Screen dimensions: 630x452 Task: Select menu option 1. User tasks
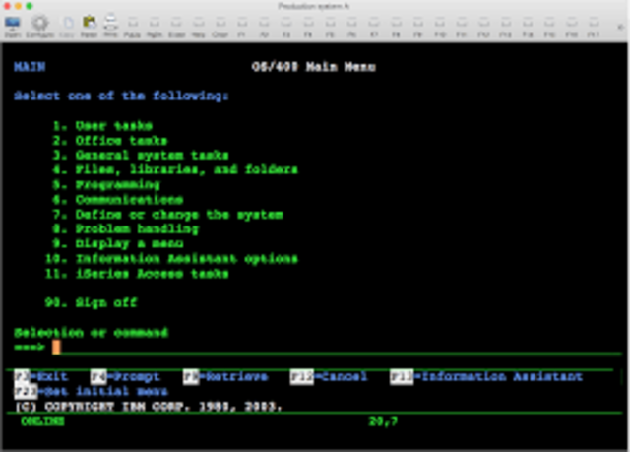pyautogui.click(x=102, y=126)
